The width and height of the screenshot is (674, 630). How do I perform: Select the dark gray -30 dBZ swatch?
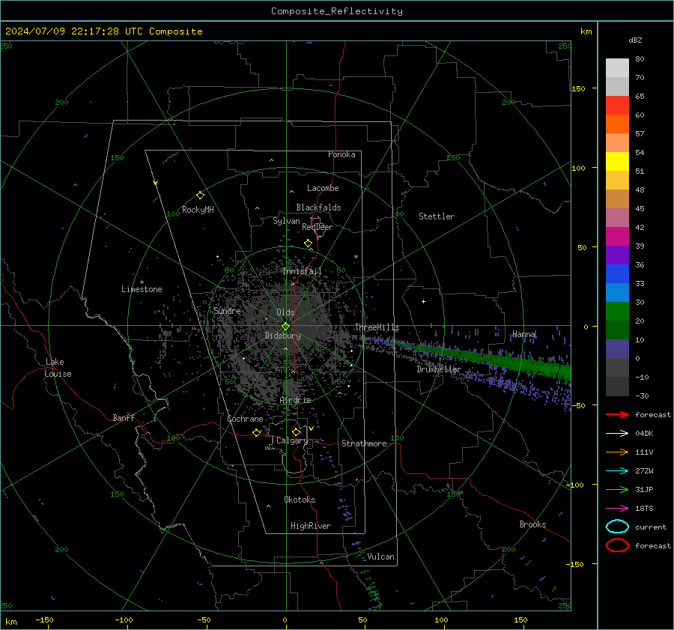617,387
